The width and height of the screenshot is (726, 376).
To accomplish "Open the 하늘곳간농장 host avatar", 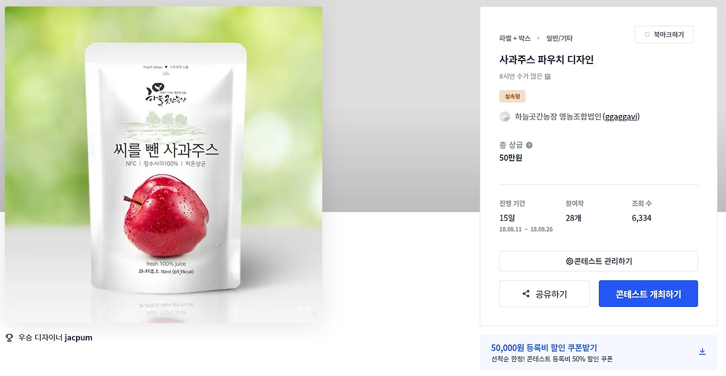I will pos(505,117).
